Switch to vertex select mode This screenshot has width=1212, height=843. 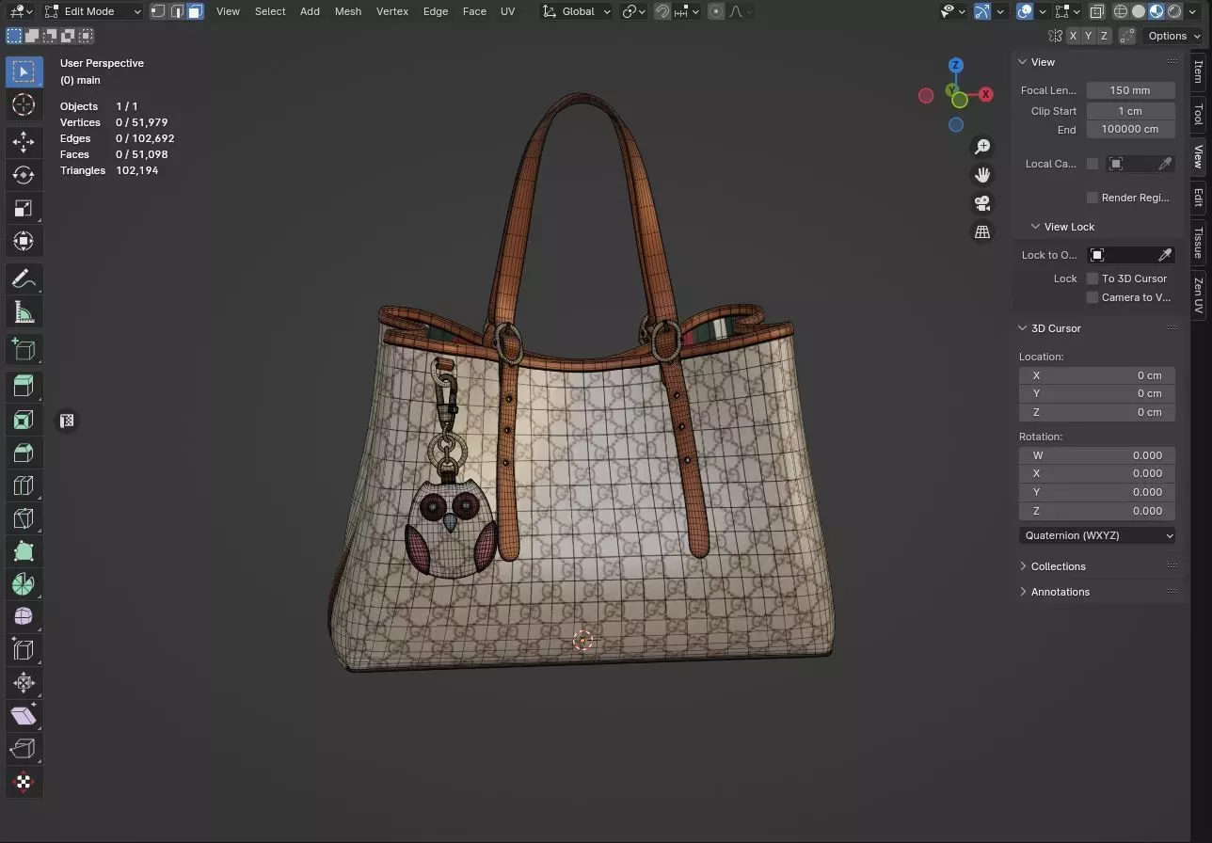(158, 11)
